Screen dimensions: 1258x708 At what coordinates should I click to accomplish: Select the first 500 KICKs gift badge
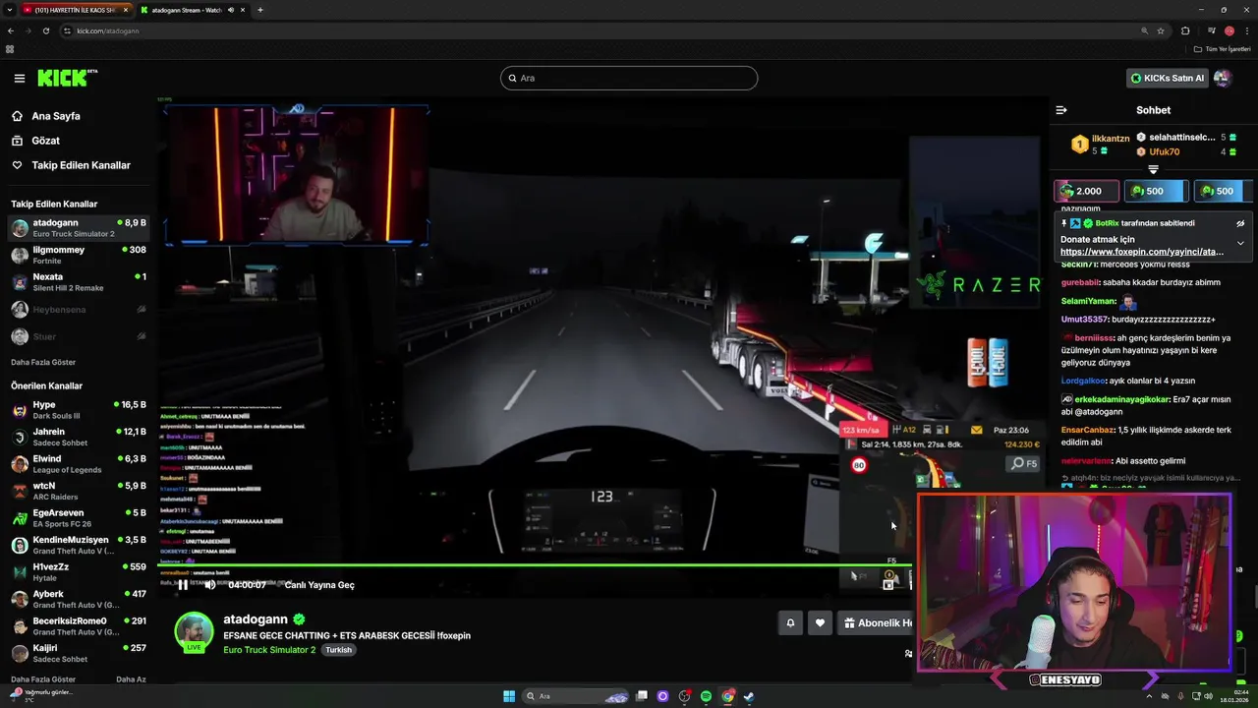coord(1156,191)
